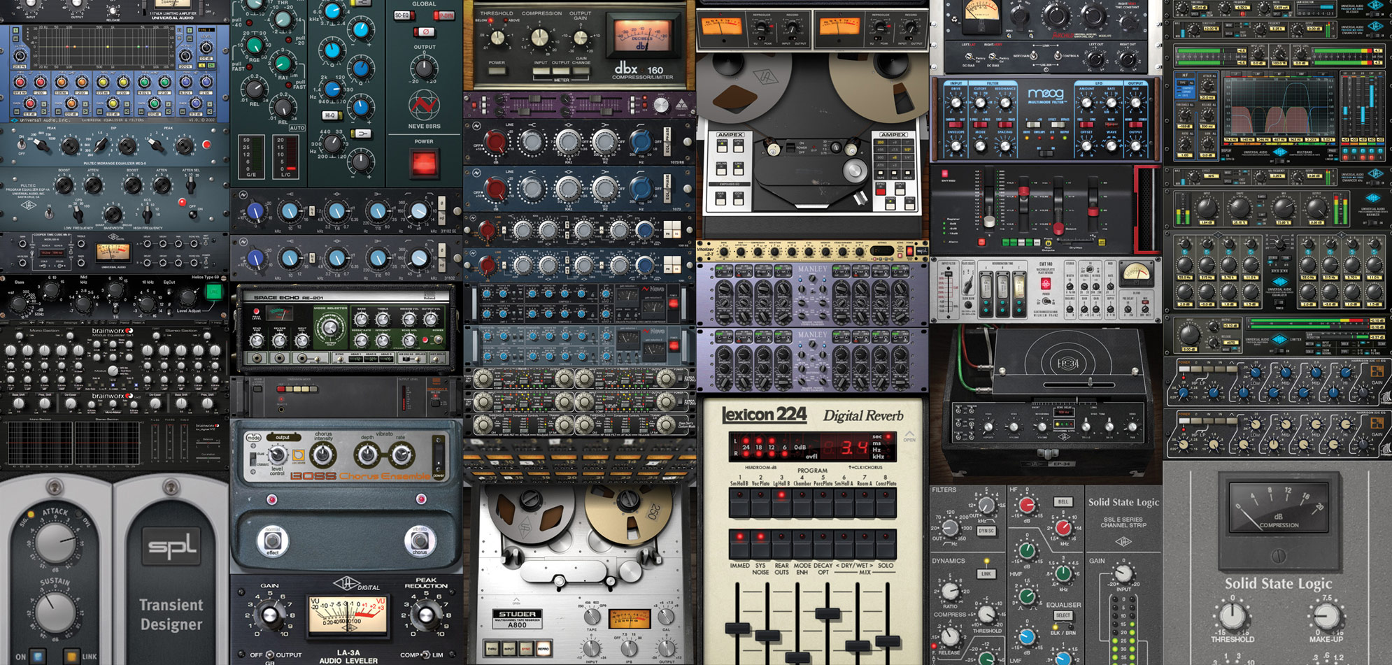Select Lexicon 224 program 1 Sm Hall B
Screen dimensions: 1392x665
coord(740,503)
